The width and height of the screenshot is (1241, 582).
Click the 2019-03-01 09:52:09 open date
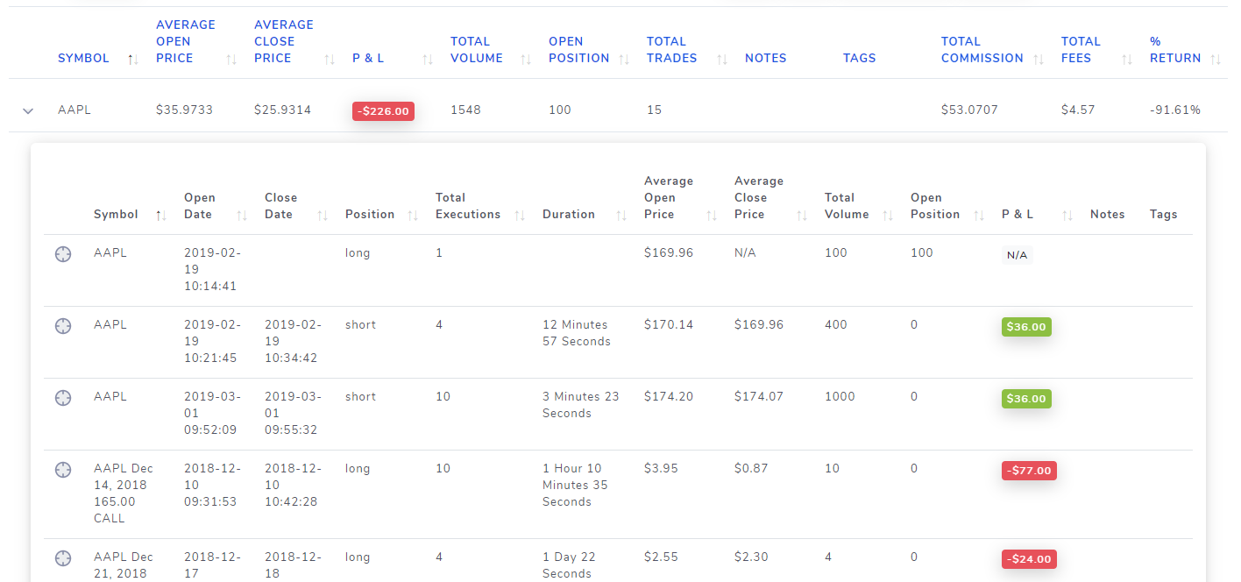point(213,414)
